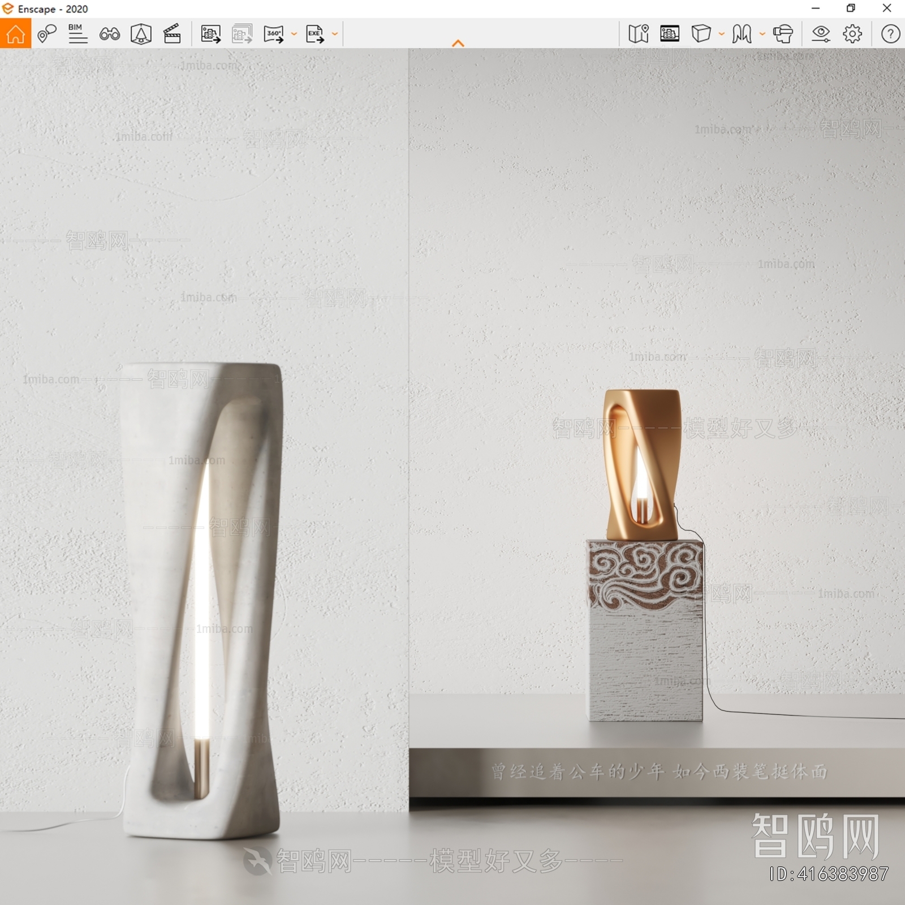Open the rendered views library icon

[670, 34]
